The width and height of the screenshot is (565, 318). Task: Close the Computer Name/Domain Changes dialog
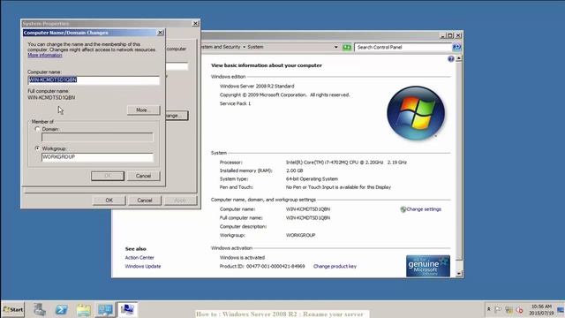pyautogui.click(x=160, y=33)
